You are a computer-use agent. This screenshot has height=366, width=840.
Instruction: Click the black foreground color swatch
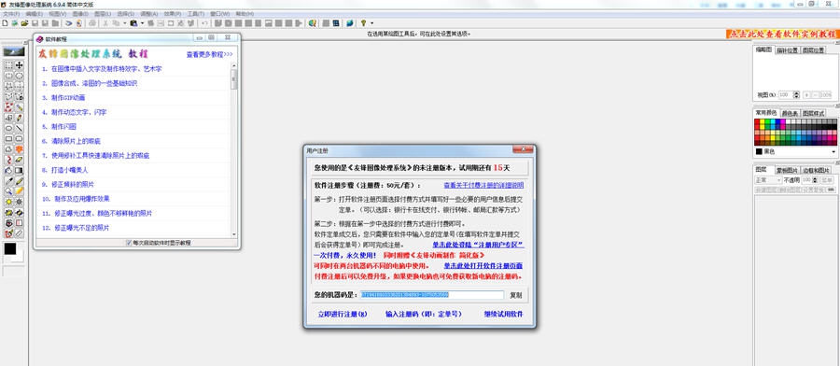click(10, 248)
